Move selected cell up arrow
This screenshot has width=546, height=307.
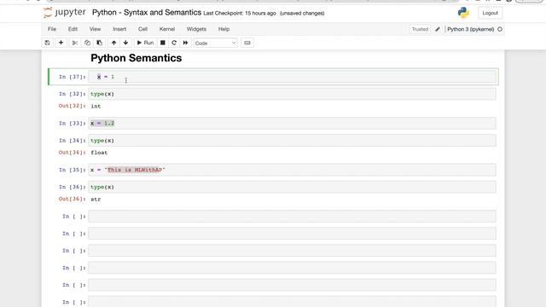point(113,43)
